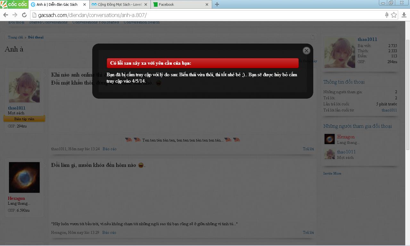Select the 'Anh à | Diễn đàn Gác Sách' tab
This screenshot has height=246, width=410.
tap(59, 4)
